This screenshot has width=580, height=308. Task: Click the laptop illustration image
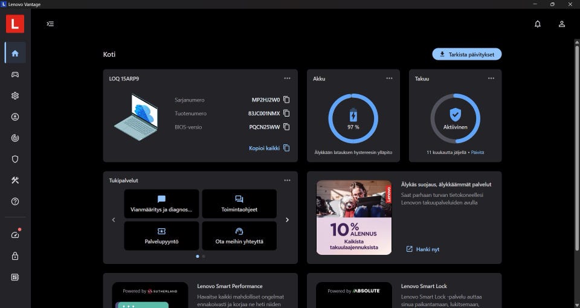click(x=137, y=117)
